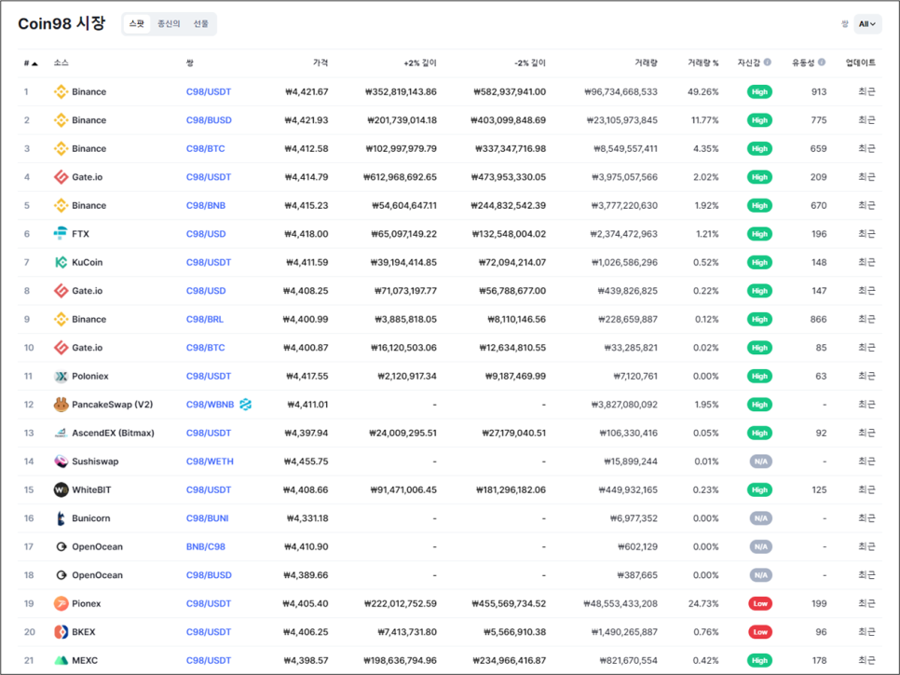Click the PancakeSwap (V2) bunny logo
The width and height of the screenshot is (900, 675).
(x=61, y=405)
